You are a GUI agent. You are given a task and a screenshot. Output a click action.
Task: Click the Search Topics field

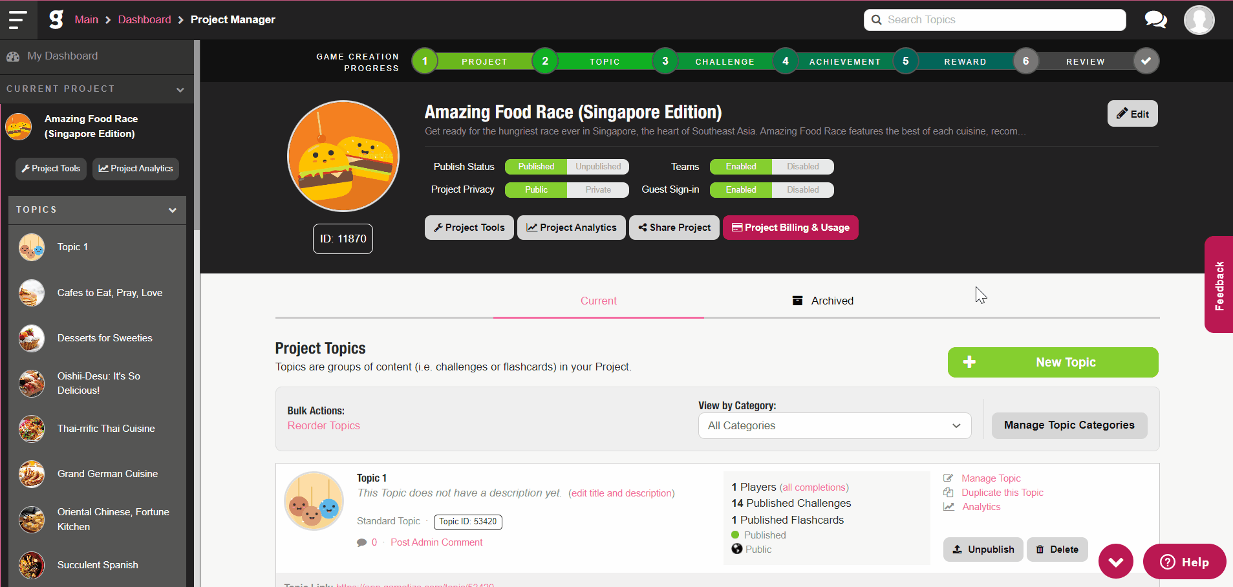click(x=994, y=20)
